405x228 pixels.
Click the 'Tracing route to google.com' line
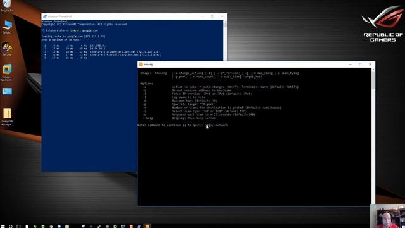click(x=73, y=37)
